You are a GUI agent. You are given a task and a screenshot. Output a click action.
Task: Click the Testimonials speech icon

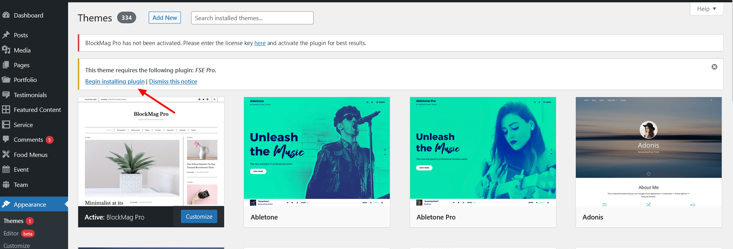point(6,95)
